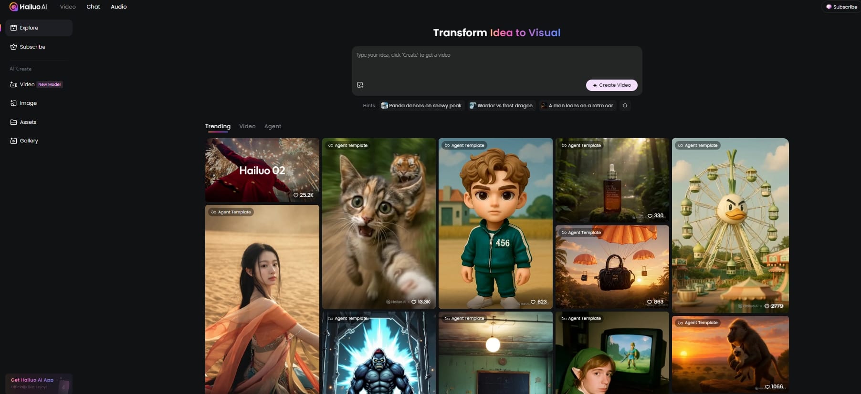Open the Gallery sidebar item
This screenshot has height=394, width=861.
tap(39, 141)
